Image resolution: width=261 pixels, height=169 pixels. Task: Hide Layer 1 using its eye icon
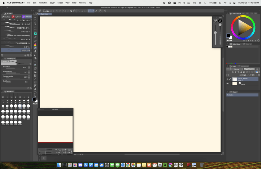(228, 79)
